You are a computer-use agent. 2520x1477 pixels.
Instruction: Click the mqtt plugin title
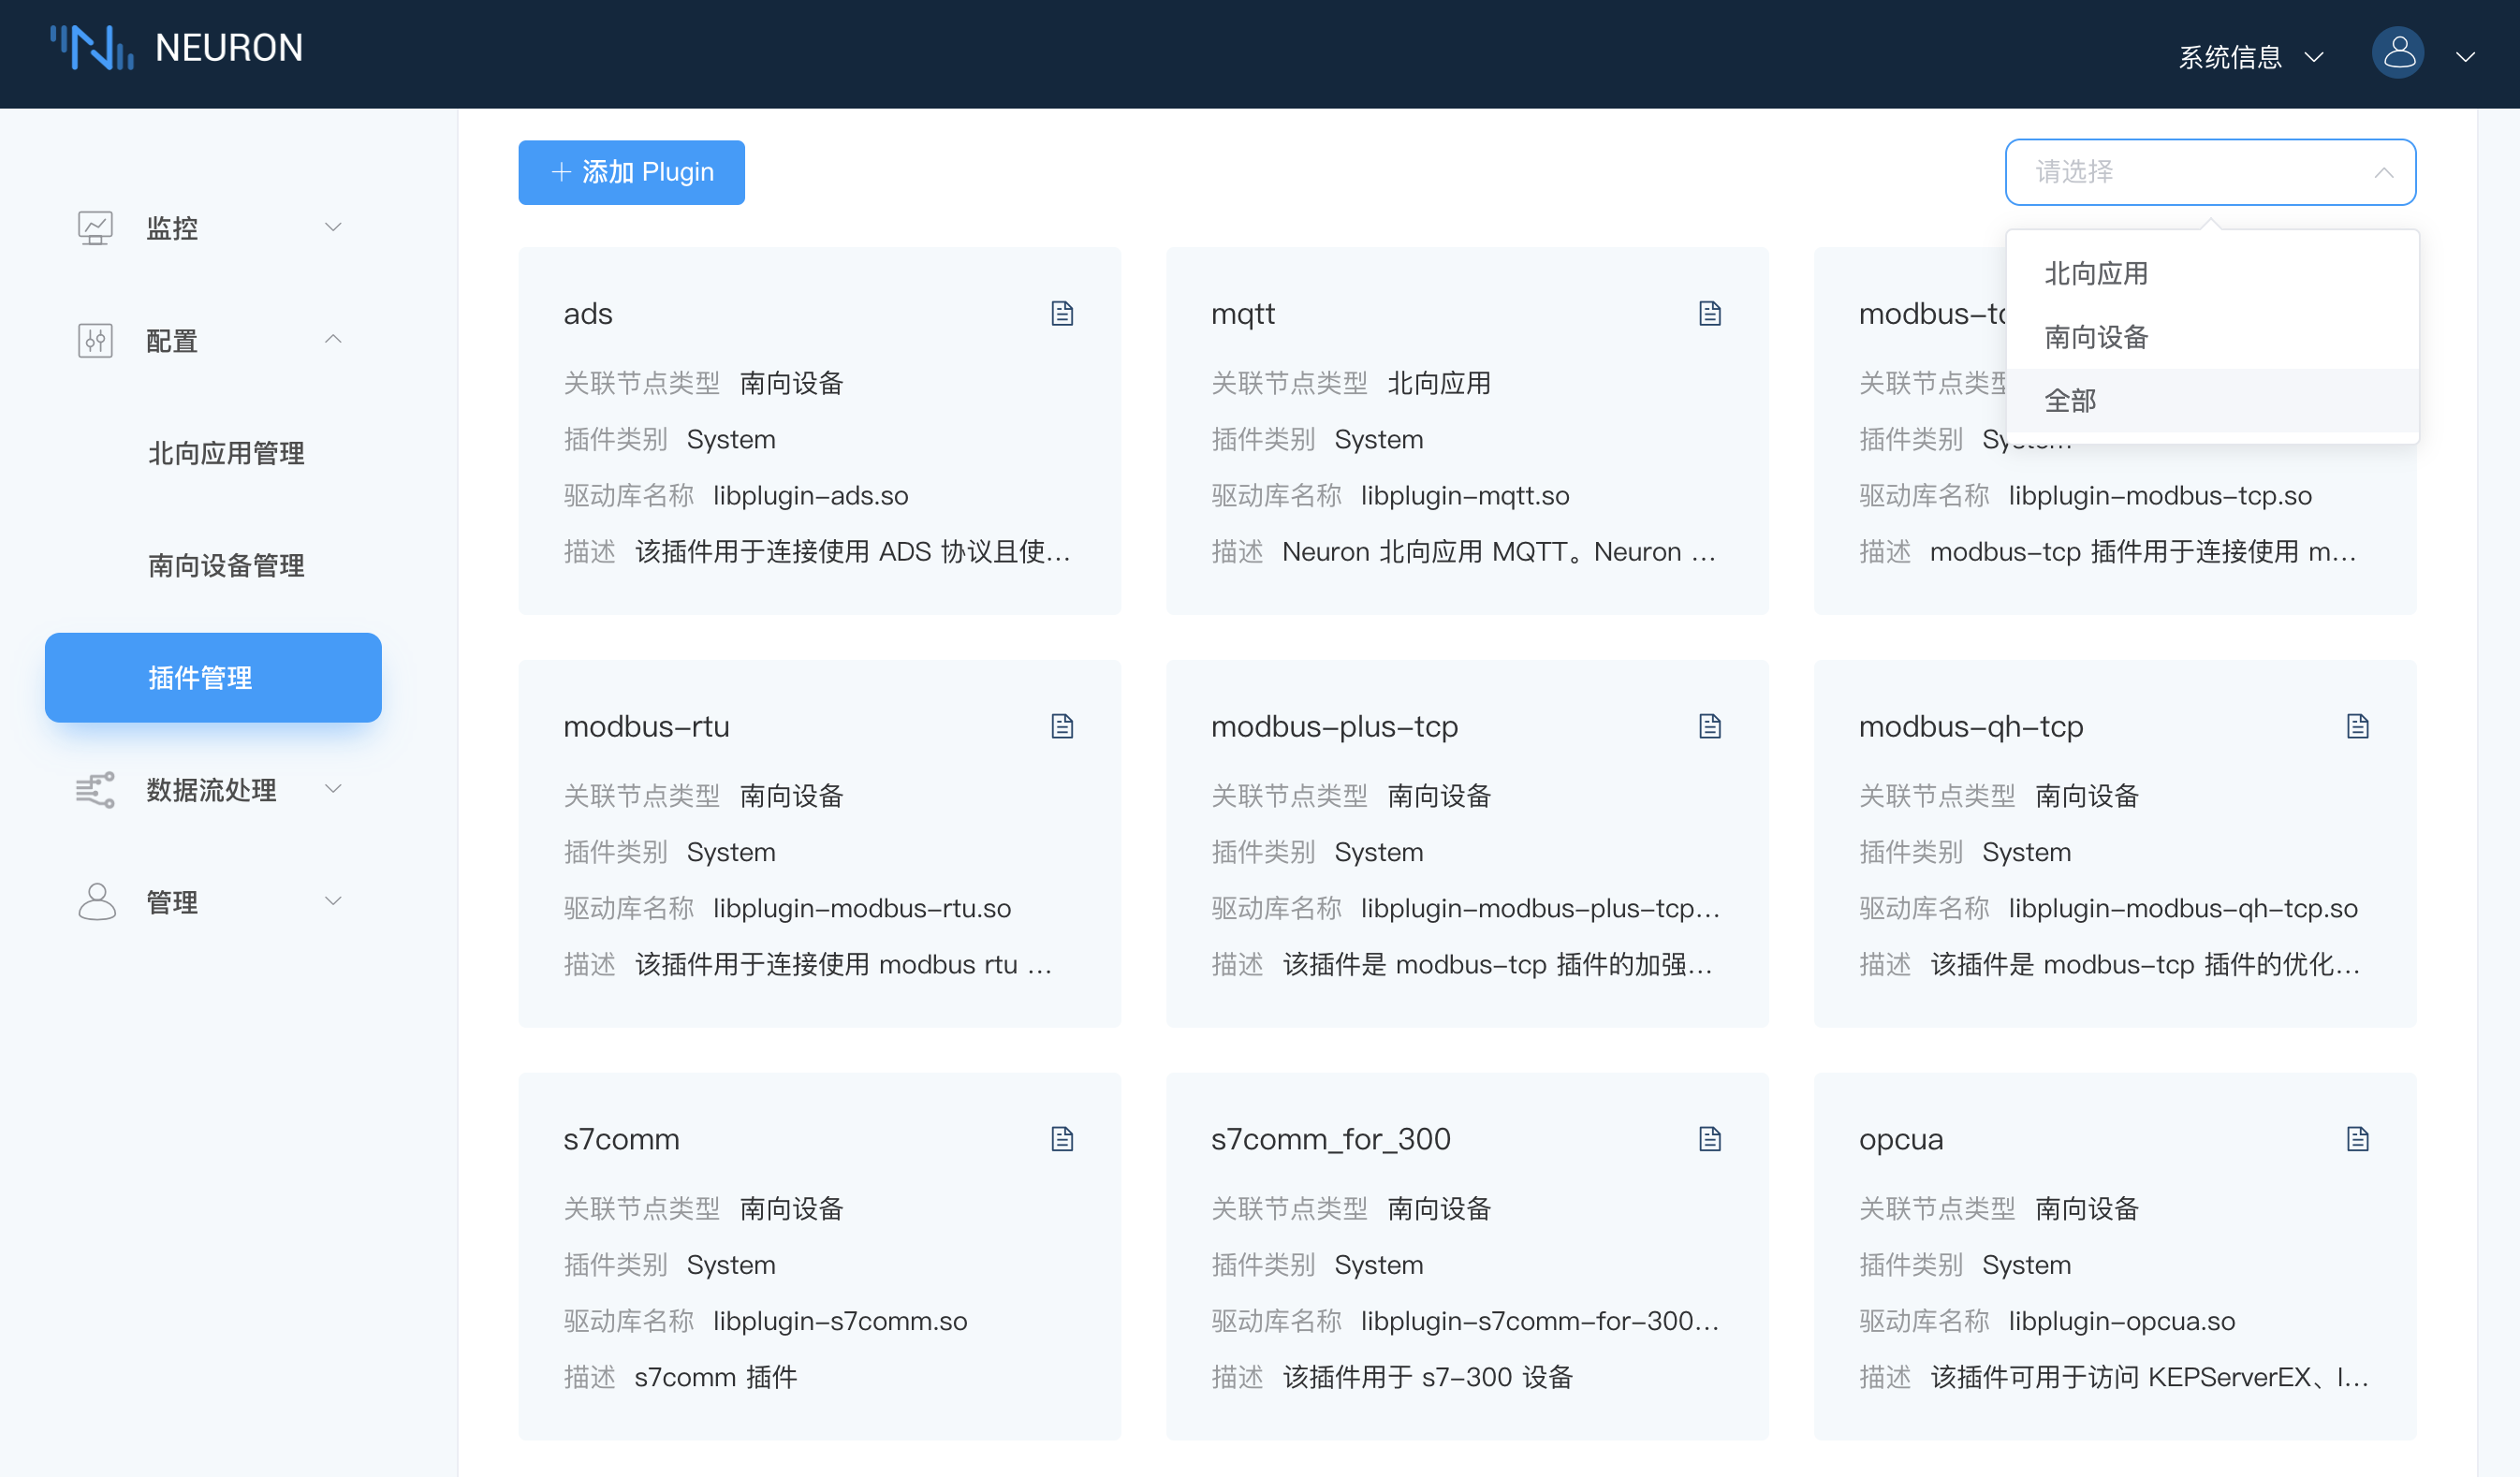(x=1242, y=315)
